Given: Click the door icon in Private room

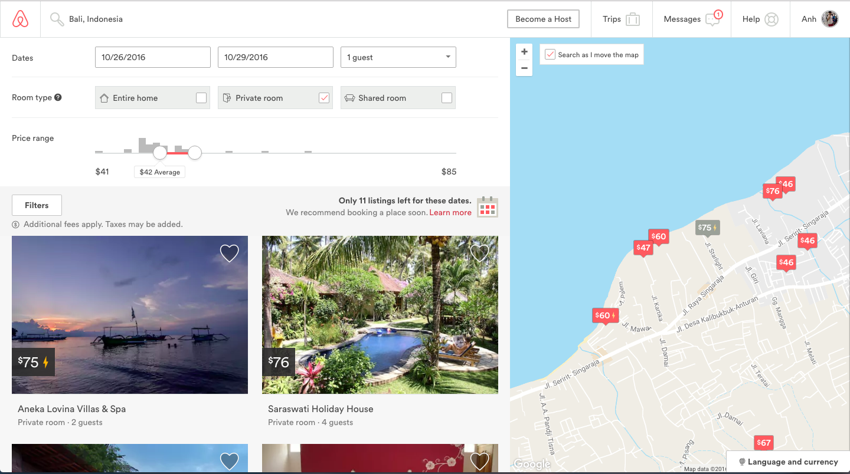Looking at the screenshot, I should 227,98.
